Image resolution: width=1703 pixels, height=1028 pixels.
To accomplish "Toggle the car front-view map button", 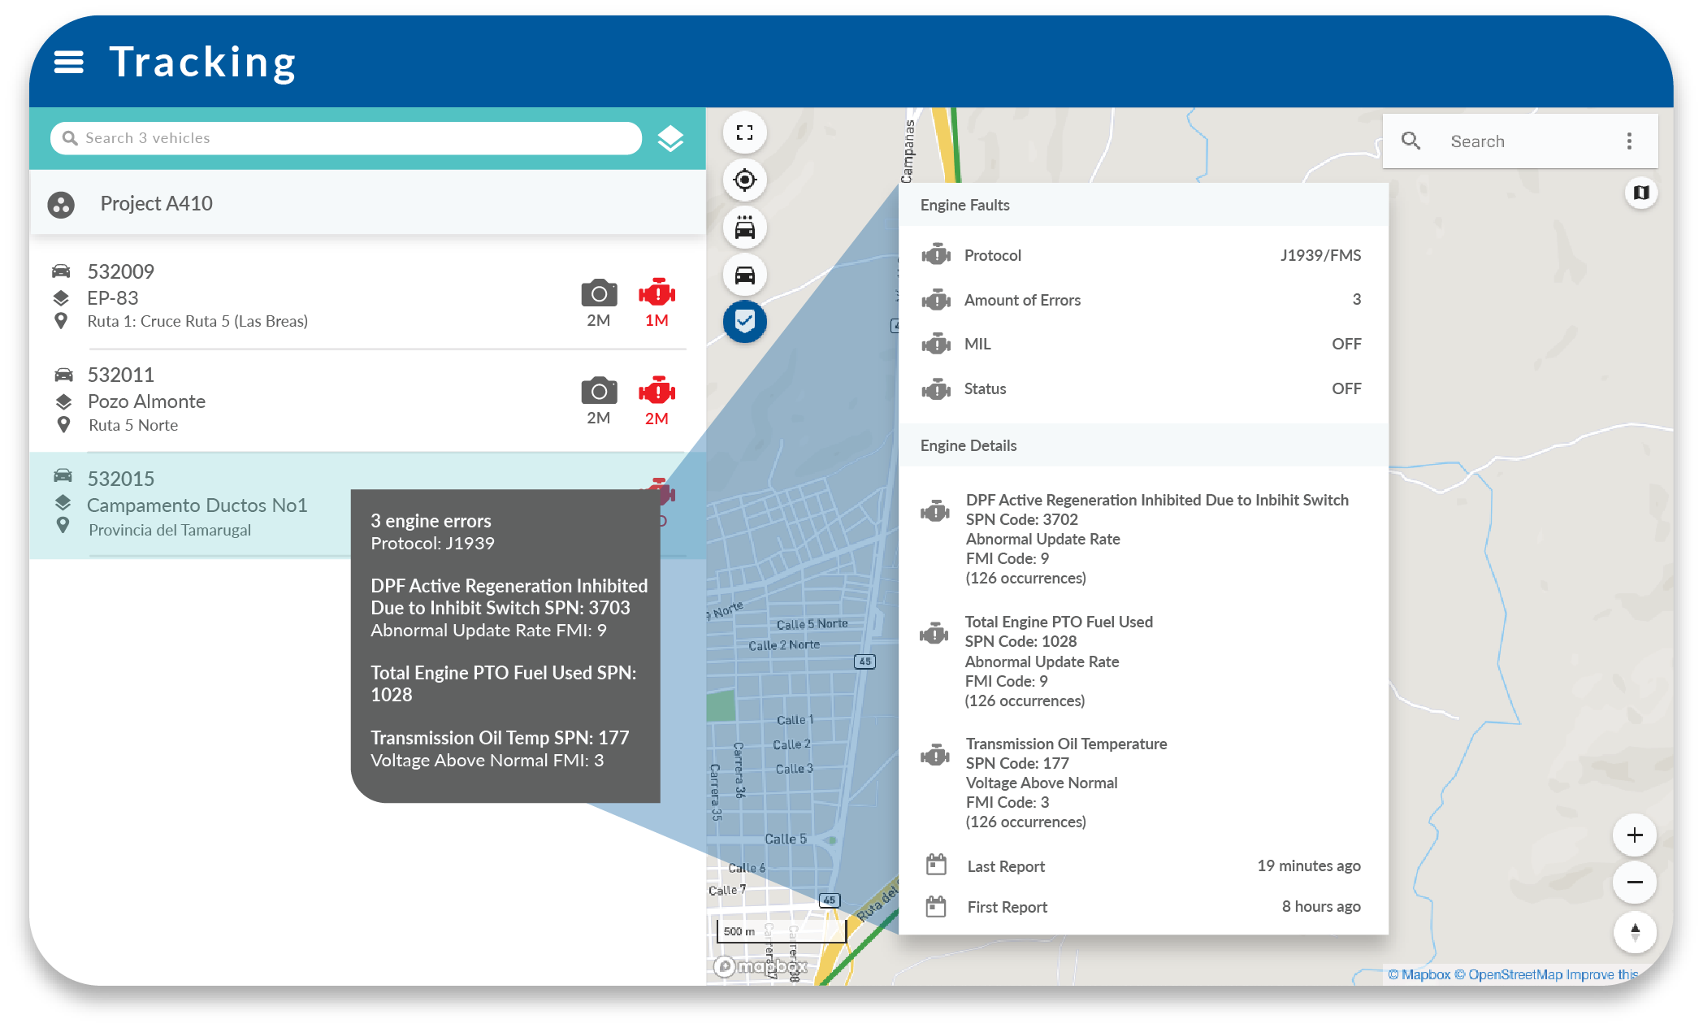I will tap(744, 275).
